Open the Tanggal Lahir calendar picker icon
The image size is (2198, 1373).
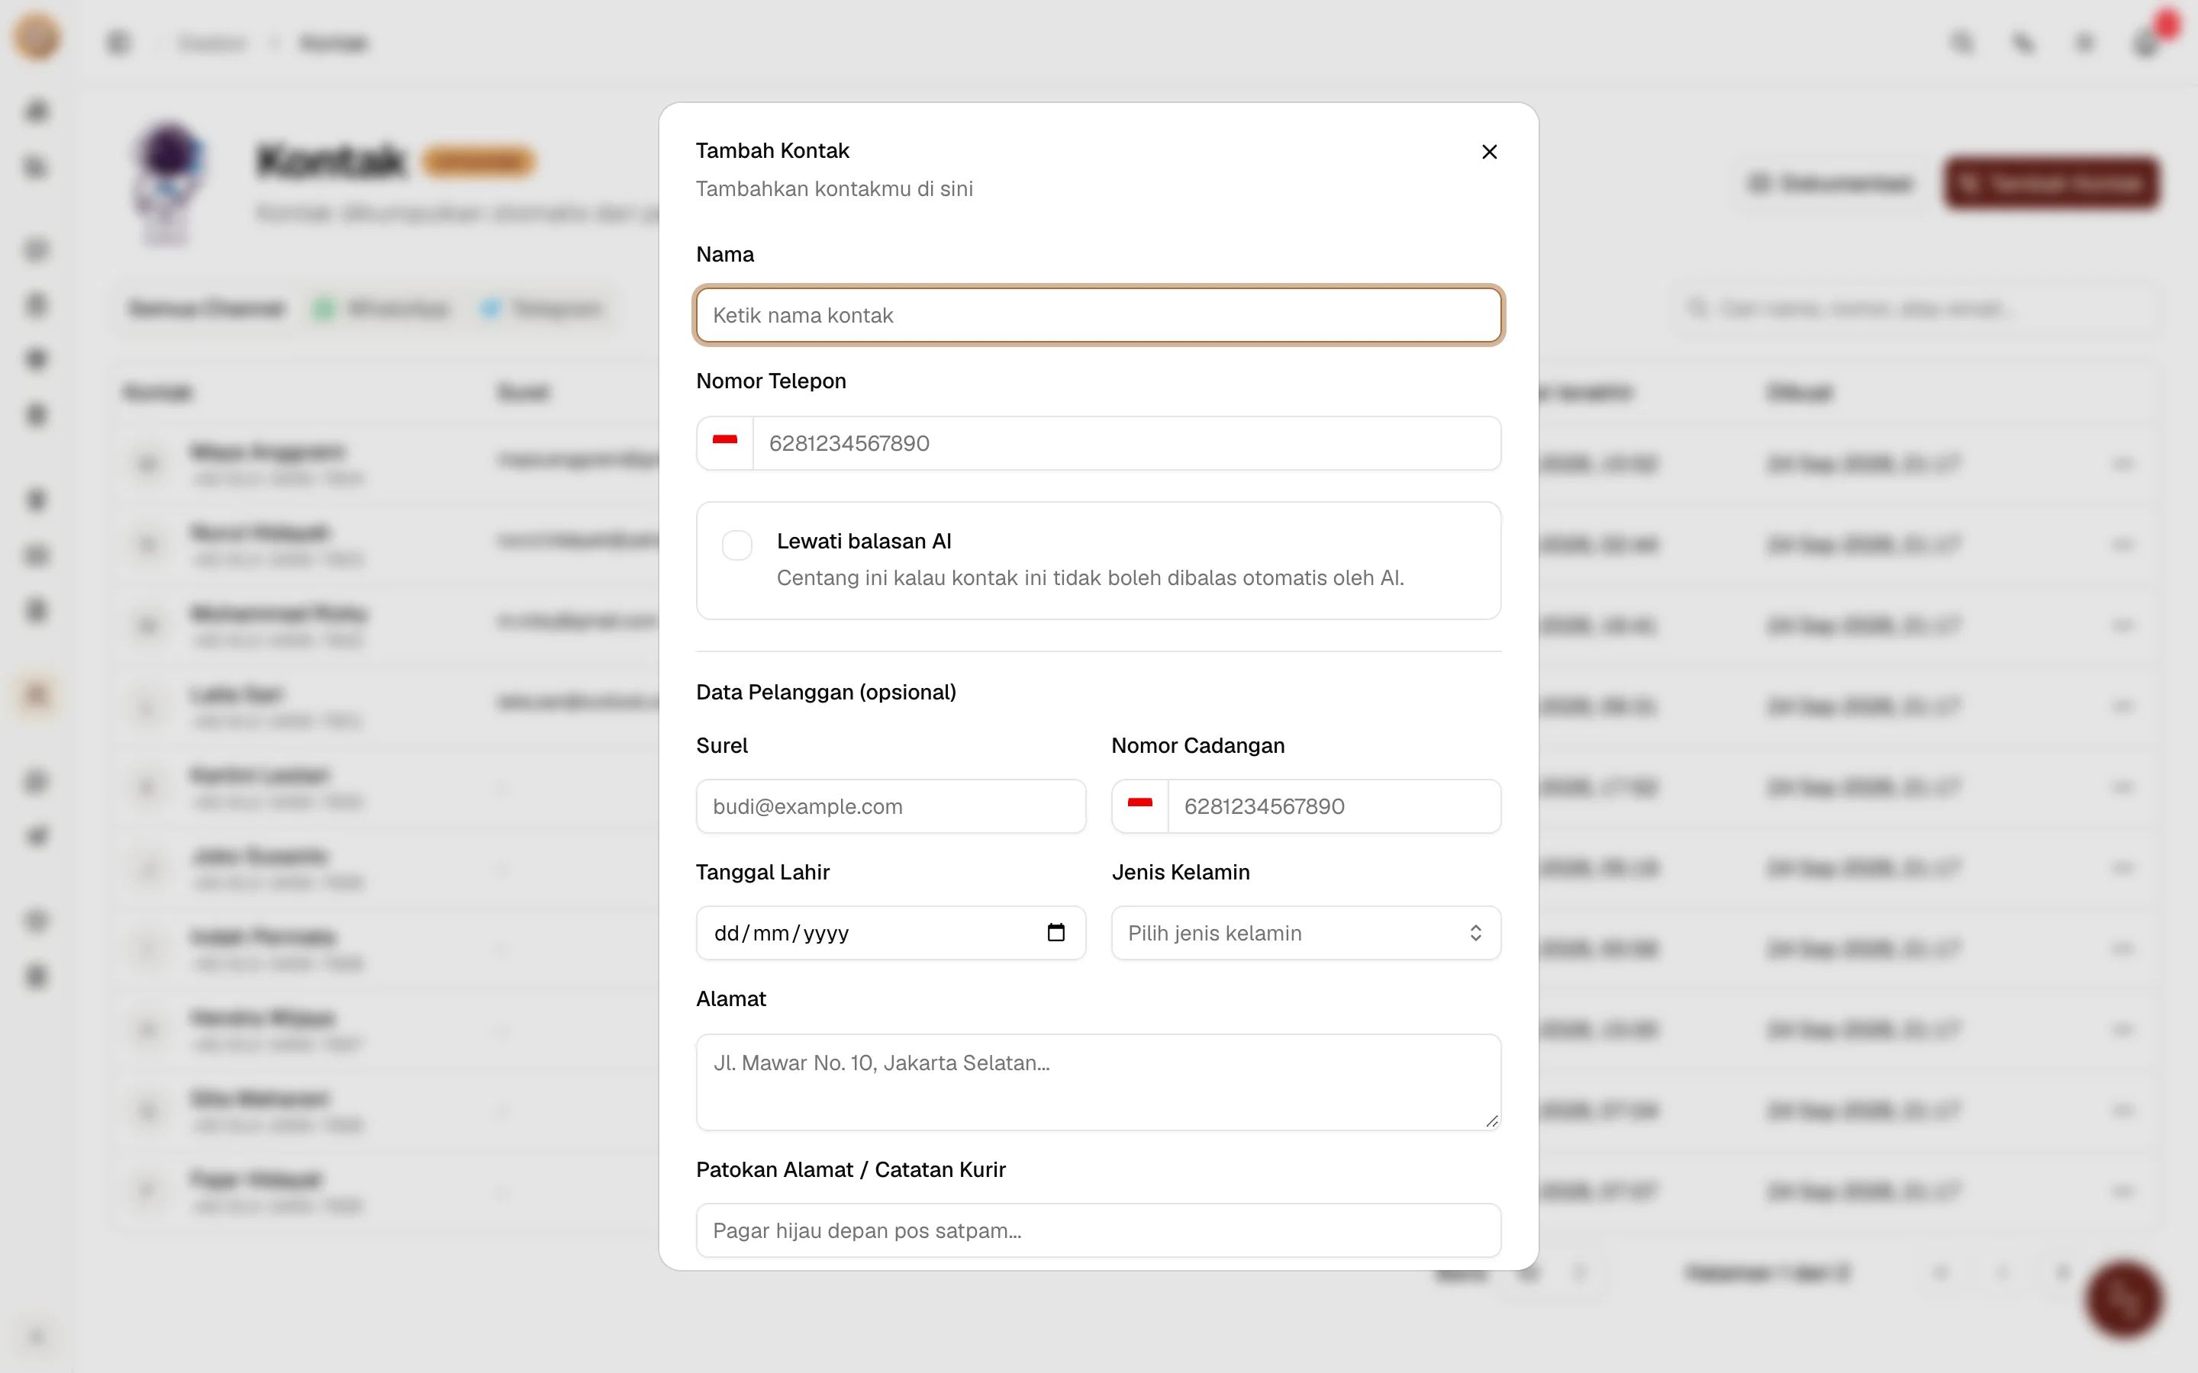1055,933
